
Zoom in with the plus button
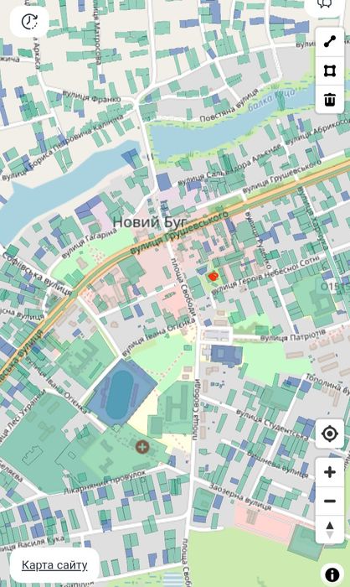(x=330, y=472)
